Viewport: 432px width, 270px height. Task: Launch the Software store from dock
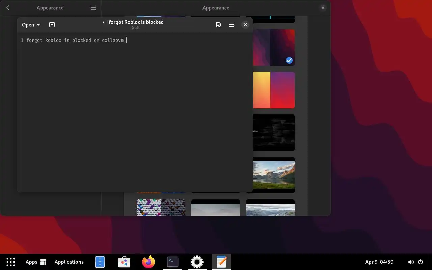coord(124,262)
